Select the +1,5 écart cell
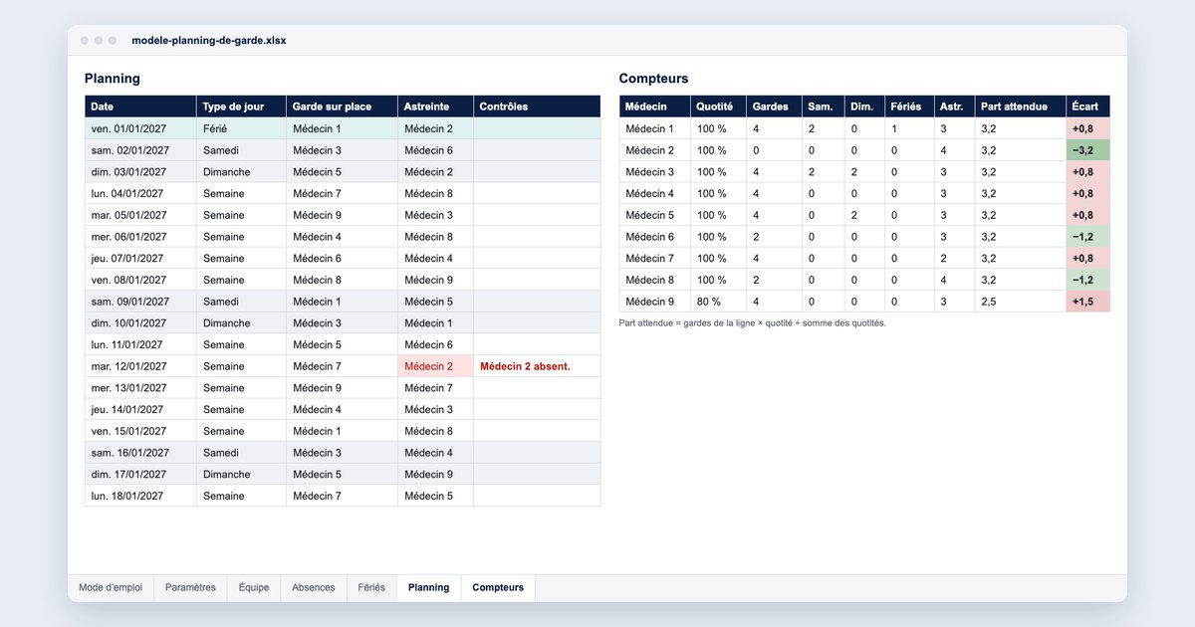This screenshot has height=627, width=1195. pos(1087,302)
